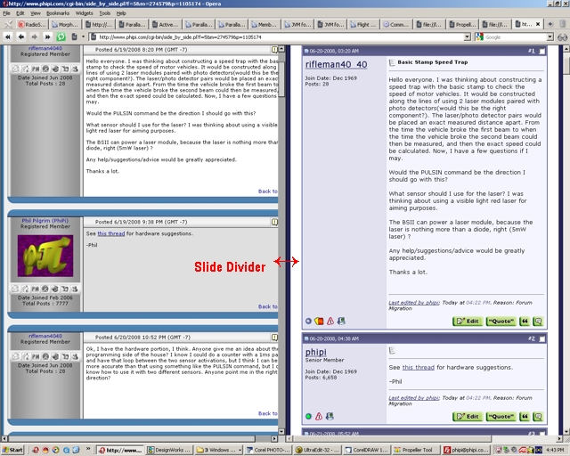
Task: Open the Windows Start button
Action: click(12, 450)
